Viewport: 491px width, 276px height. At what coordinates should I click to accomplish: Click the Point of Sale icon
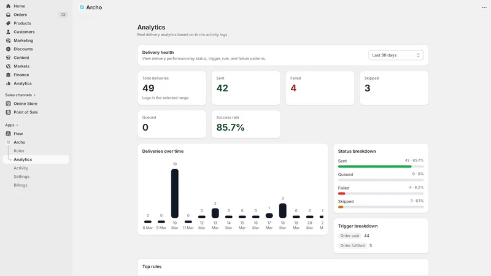tap(8, 112)
